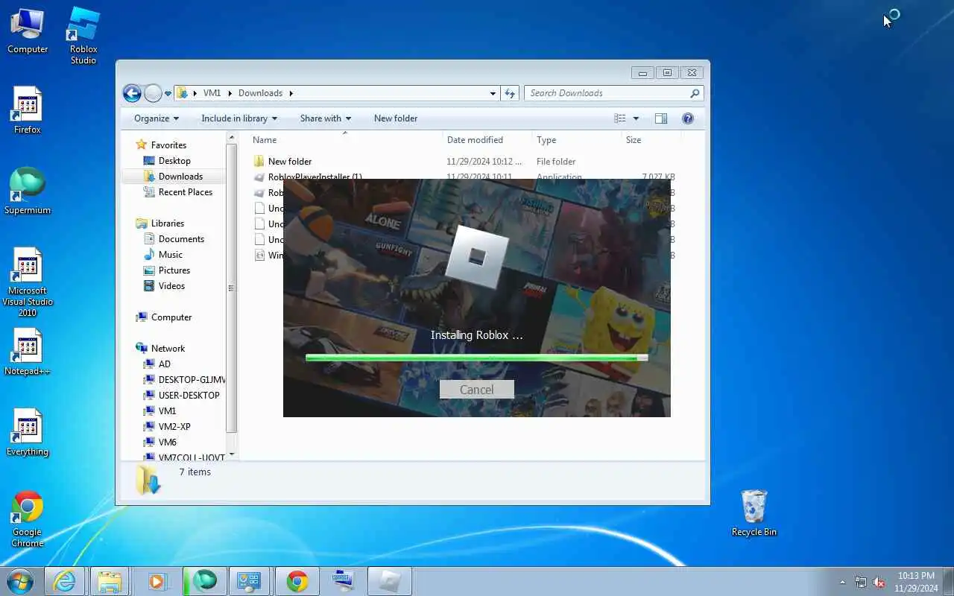Open the recent locations dropdown in Explorer
The image size is (954, 596).
[168, 93]
